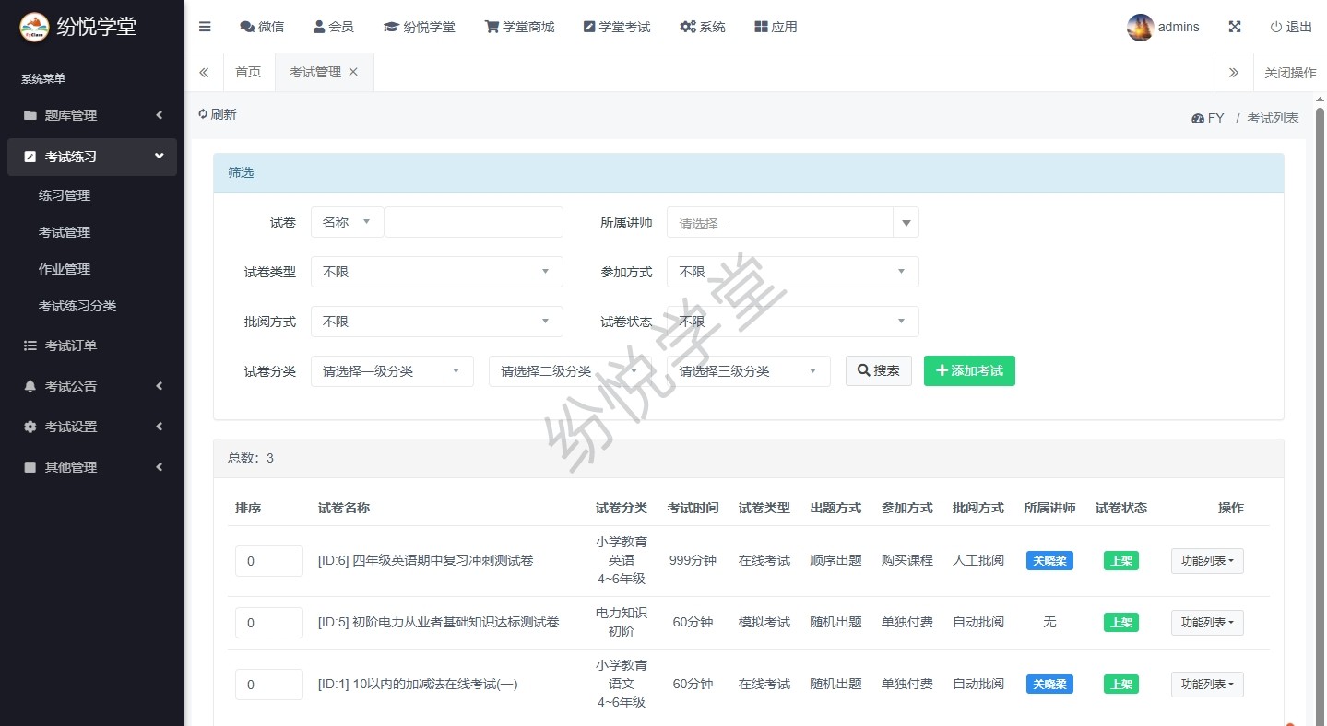Click the green 添加考试 button

(x=968, y=370)
